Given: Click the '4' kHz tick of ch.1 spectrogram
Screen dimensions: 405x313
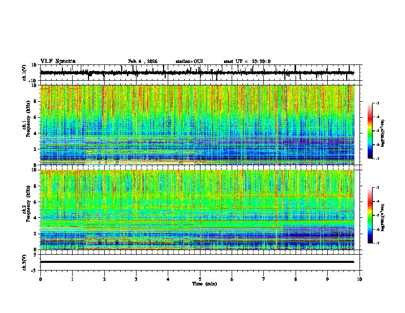Looking at the screenshot, I should [x=35, y=133].
